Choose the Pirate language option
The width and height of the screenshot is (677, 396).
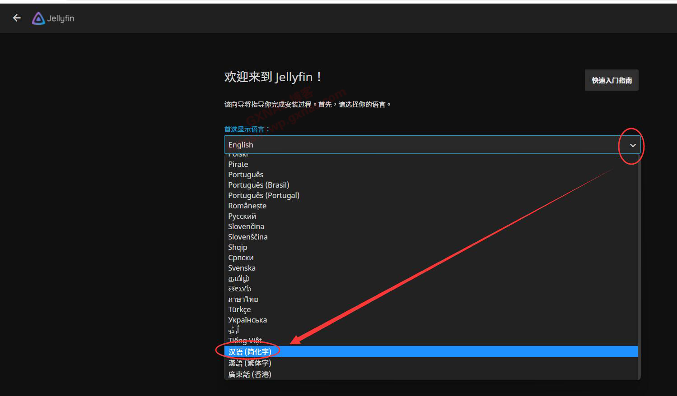coord(238,164)
